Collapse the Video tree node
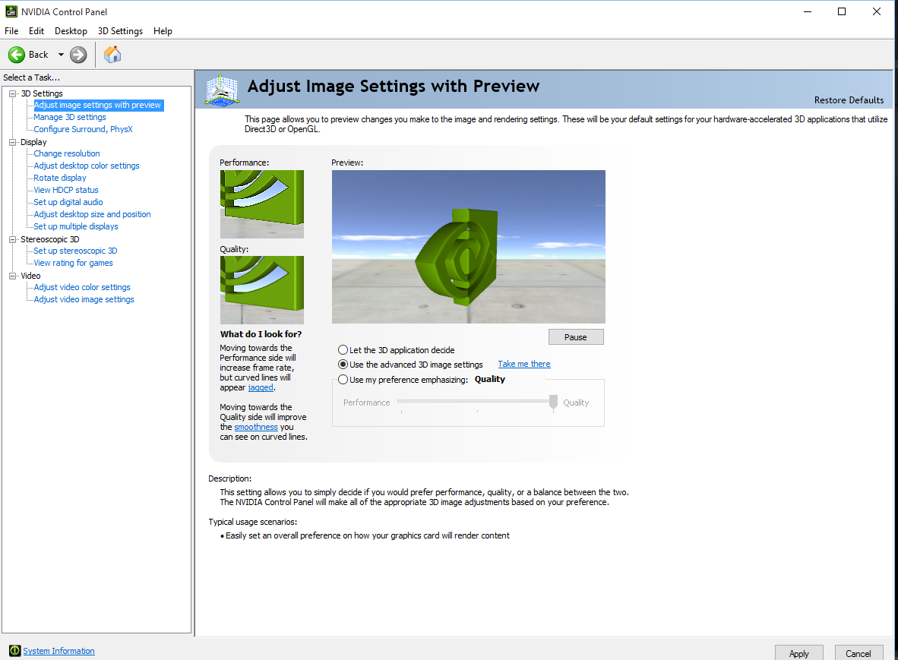The height and width of the screenshot is (660, 898). click(x=13, y=276)
